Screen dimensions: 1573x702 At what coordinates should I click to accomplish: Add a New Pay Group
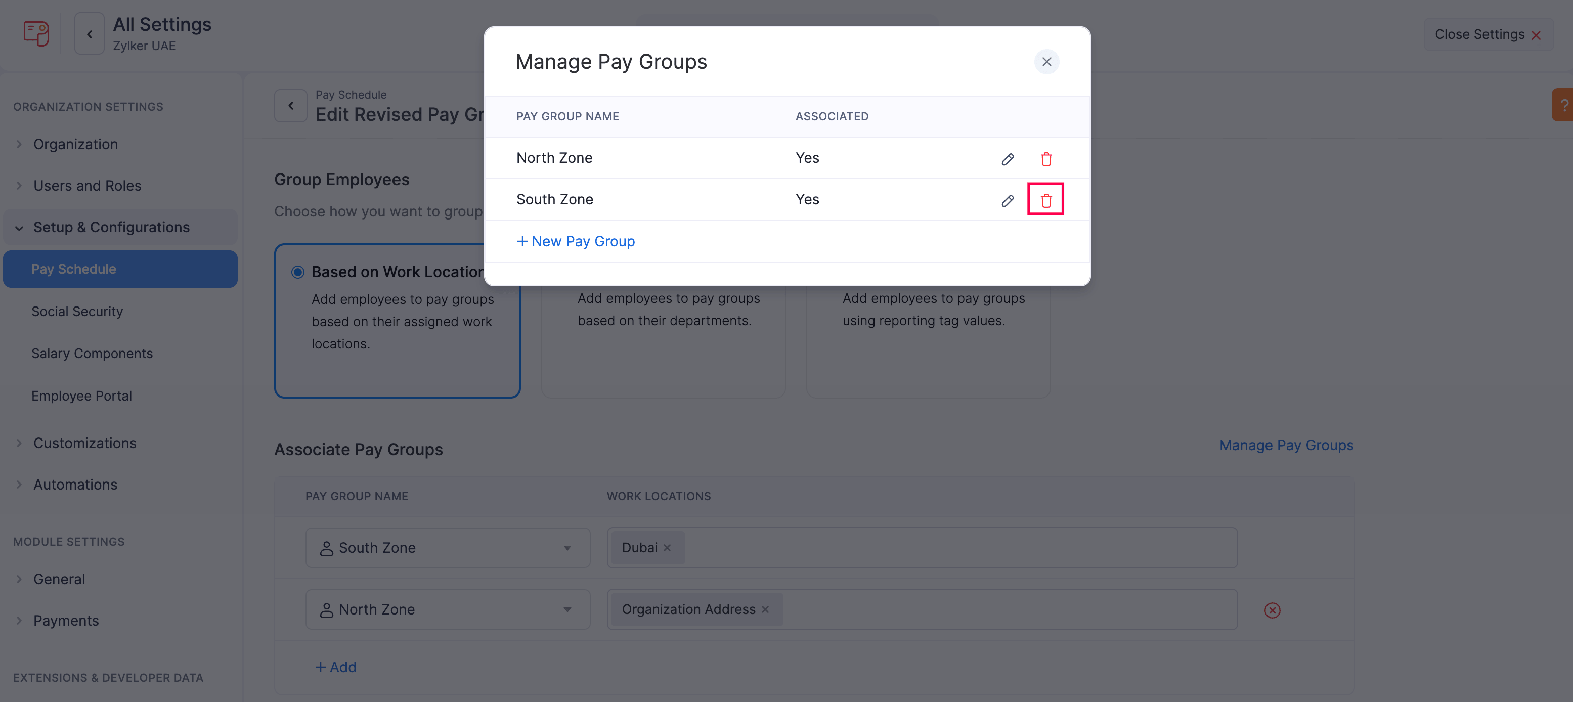point(576,241)
